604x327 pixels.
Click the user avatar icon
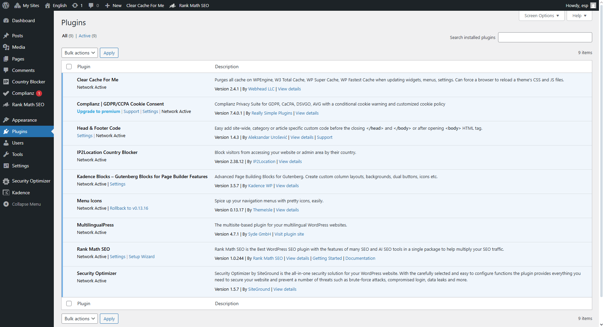(593, 5)
